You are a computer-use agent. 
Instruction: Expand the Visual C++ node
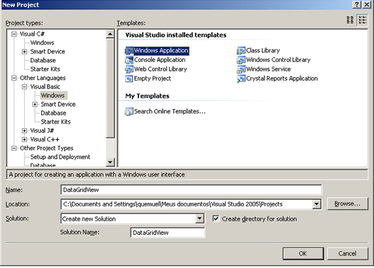coord(24,140)
